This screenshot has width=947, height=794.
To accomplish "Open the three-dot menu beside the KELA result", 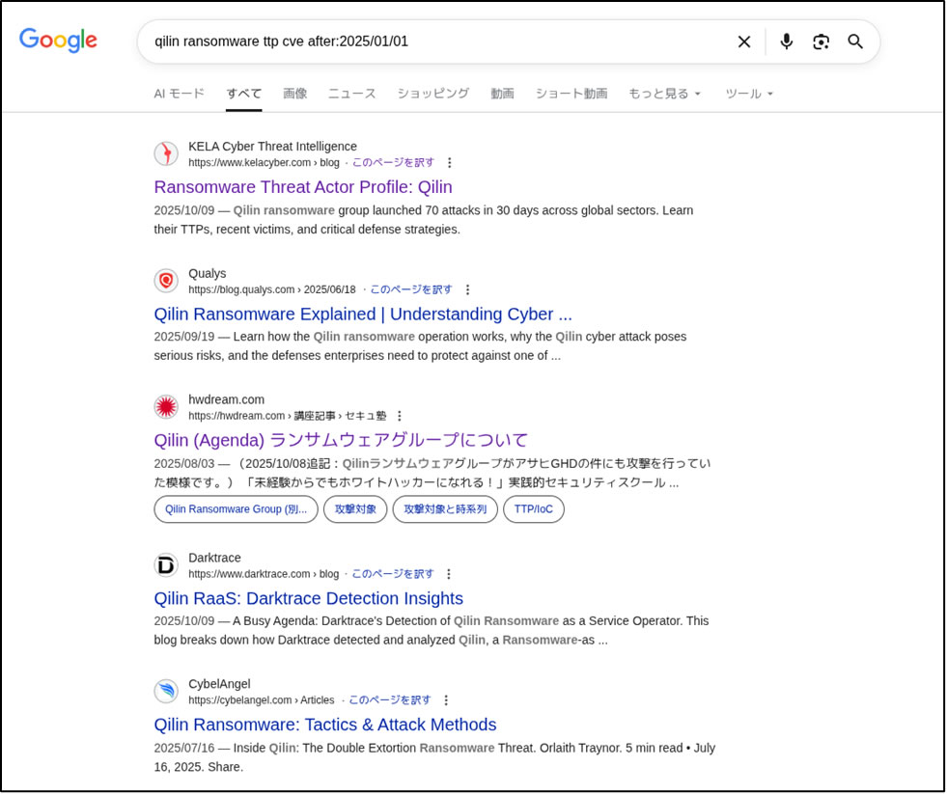I will pyautogui.click(x=450, y=163).
